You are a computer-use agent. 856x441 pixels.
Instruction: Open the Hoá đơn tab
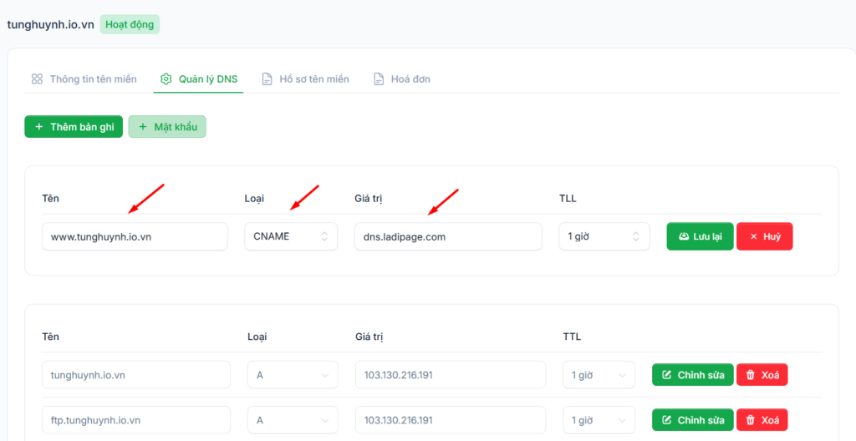point(402,79)
